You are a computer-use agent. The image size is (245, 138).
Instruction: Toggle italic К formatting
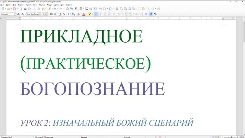pyautogui.click(x=55, y=14)
